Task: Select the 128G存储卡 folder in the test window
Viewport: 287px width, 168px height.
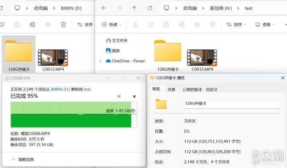Action: point(168,56)
